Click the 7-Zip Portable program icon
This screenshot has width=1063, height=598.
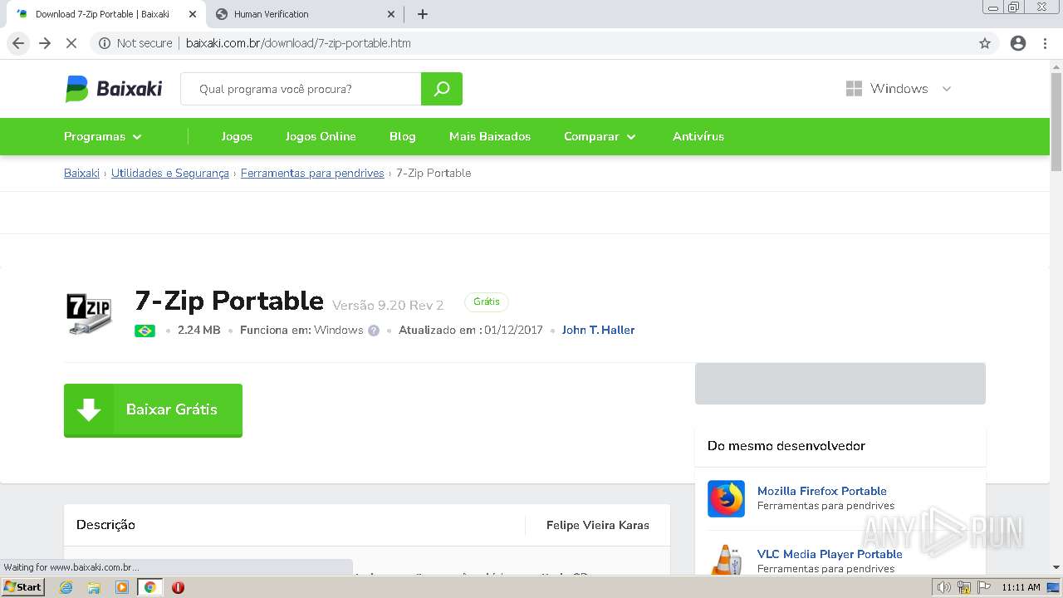(x=89, y=314)
